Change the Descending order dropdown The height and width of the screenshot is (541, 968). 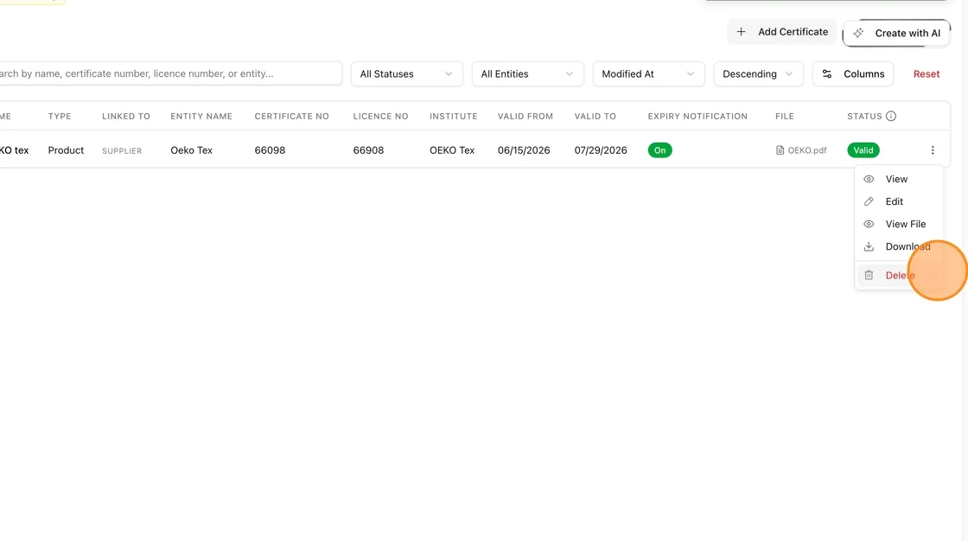click(758, 73)
